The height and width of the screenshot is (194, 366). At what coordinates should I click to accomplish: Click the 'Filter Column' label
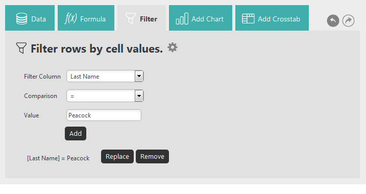pos(42,77)
